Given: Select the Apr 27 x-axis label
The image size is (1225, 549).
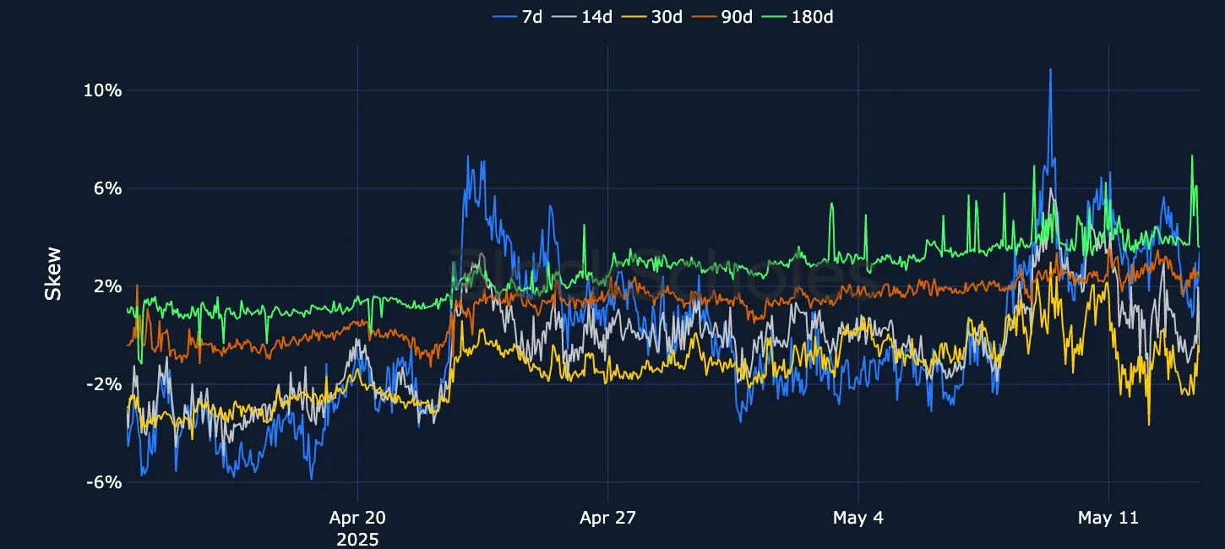Looking at the screenshot, I should (607, 518).
